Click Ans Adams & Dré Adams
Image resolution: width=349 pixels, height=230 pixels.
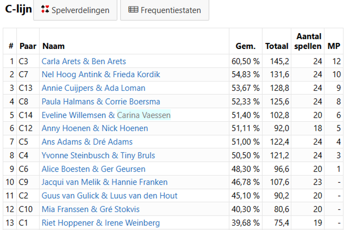pos(87,142)
